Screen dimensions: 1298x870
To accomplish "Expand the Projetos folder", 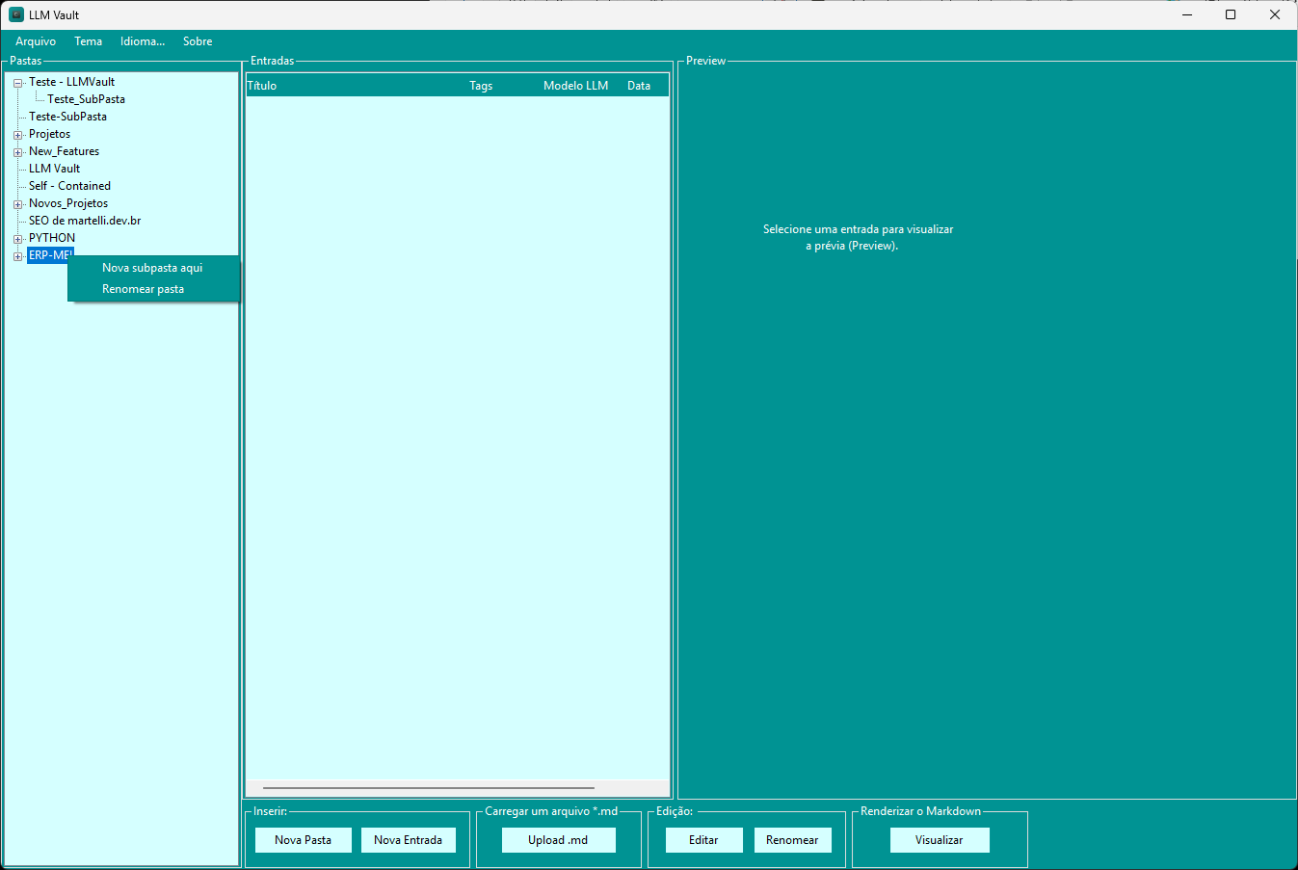I will coord(17,135).
